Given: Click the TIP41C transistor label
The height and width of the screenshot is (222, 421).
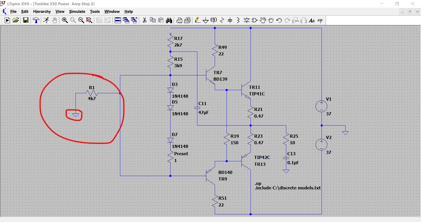Looking at the screenshot, I should pos(257,94).
